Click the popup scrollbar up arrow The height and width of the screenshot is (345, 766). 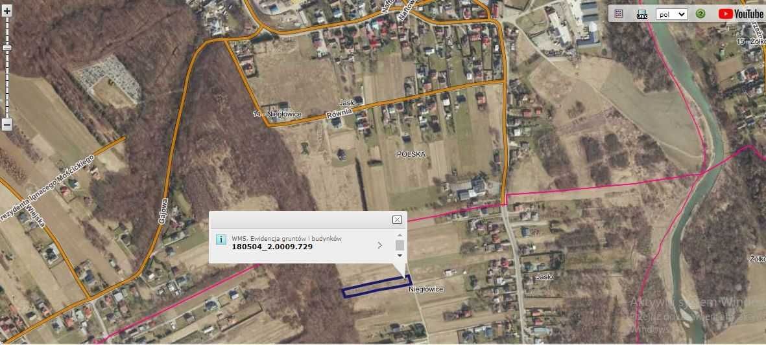click(x=400, y=236)
